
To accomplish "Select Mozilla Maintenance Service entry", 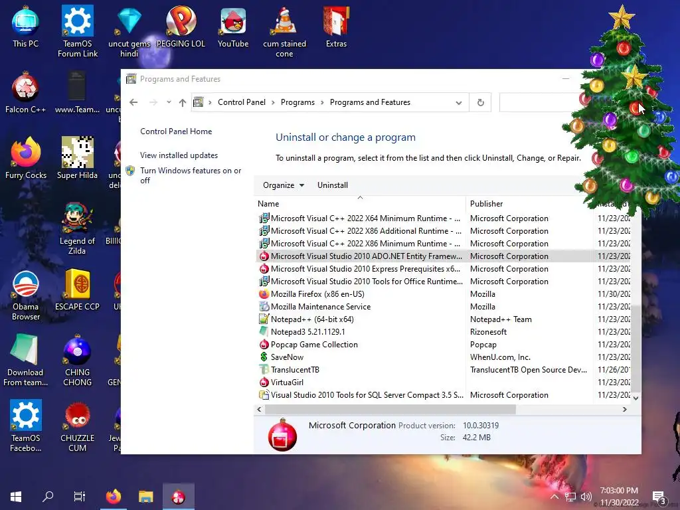I will (444, 307).
